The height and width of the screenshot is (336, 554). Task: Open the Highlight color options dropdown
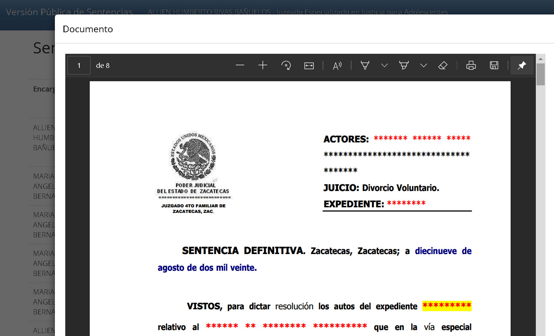(423, 66)
